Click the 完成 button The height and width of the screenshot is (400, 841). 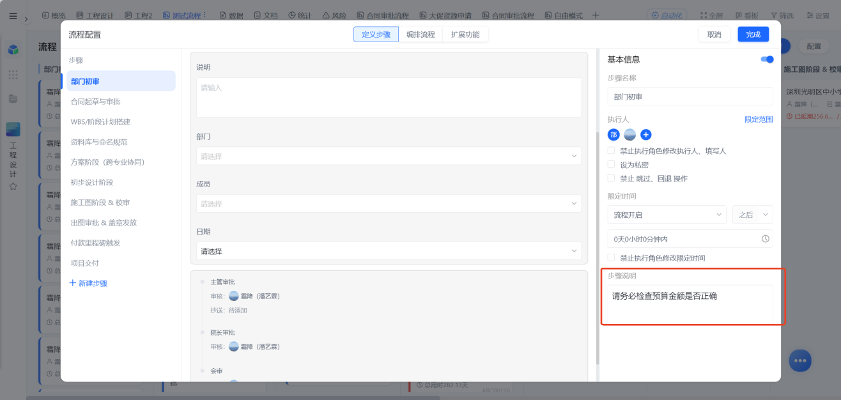point(753,35)
